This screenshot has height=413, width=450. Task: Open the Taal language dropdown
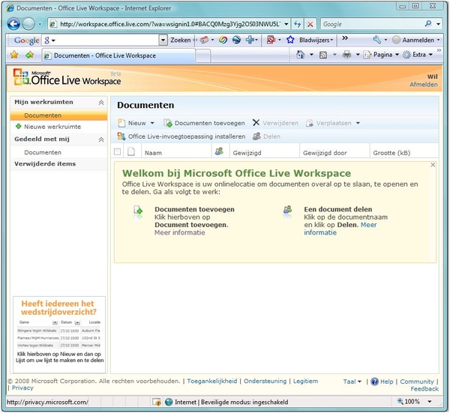(x=352, y=382)
